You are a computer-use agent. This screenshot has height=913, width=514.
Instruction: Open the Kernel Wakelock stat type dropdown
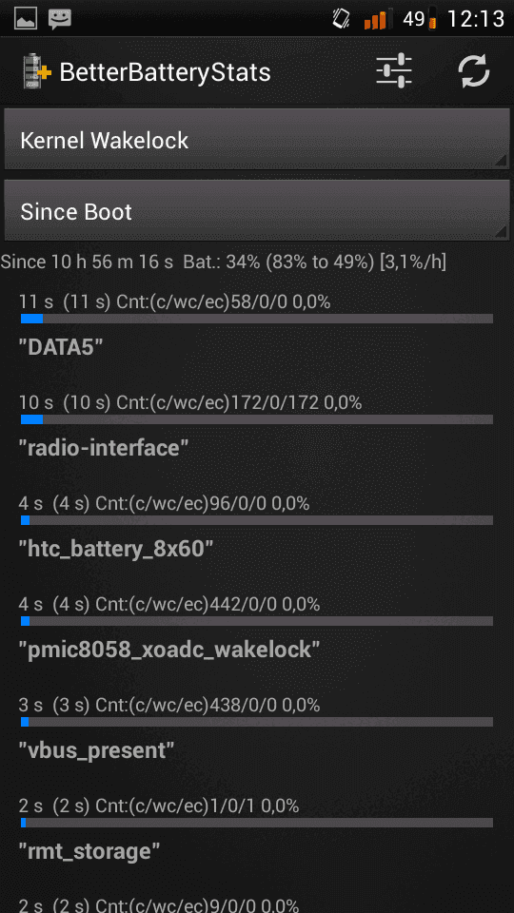[x=257, y=140]
